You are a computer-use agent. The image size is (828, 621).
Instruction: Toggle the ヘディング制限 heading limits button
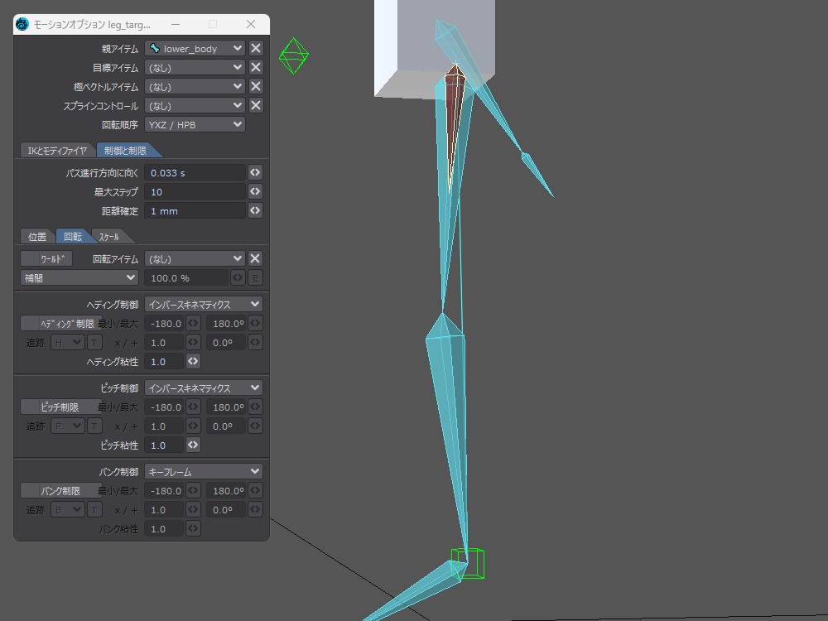point(58,324)
